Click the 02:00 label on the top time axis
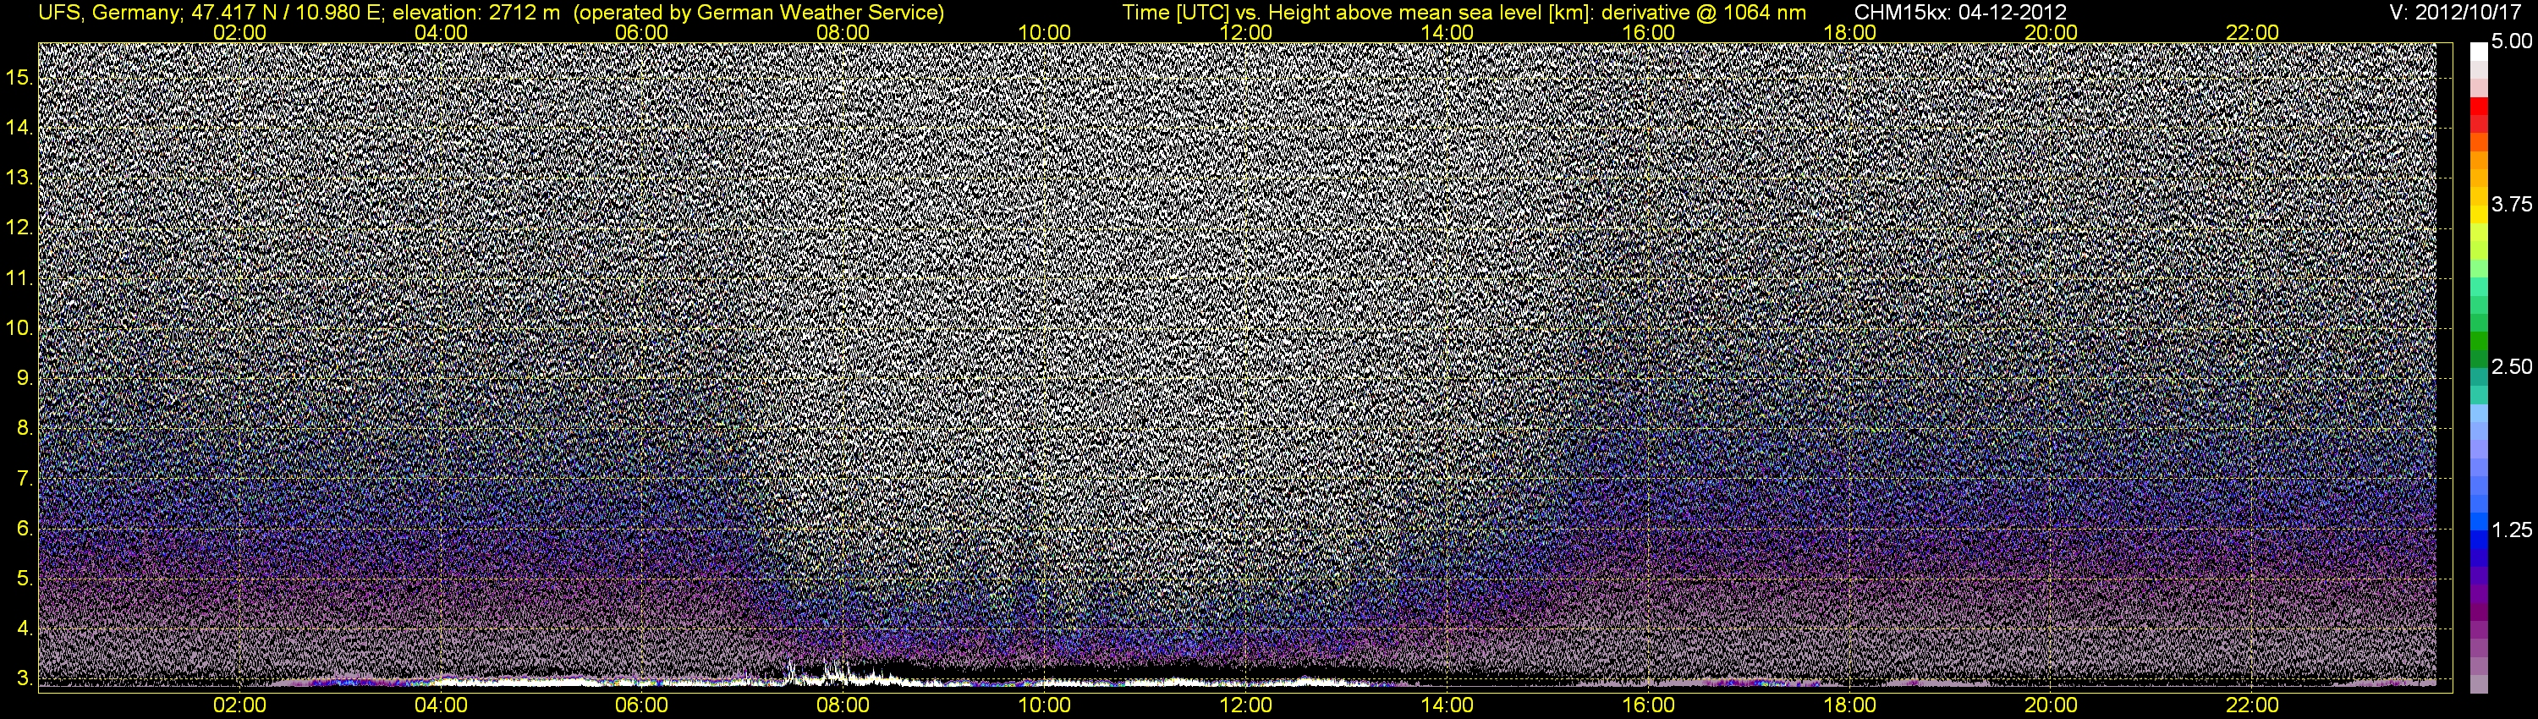The image size is (2538, 719). point(239,32)
